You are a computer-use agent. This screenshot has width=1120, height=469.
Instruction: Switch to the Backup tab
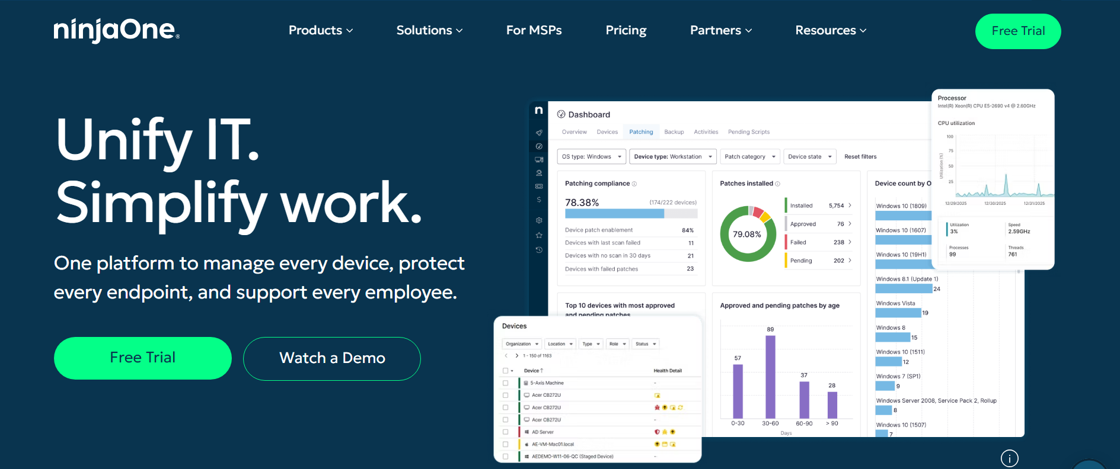(x=674, y=132)
